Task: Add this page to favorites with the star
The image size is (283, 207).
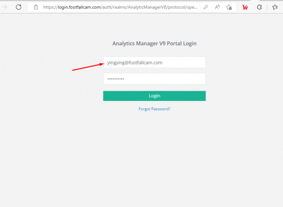Action: [x=229, y=7]
